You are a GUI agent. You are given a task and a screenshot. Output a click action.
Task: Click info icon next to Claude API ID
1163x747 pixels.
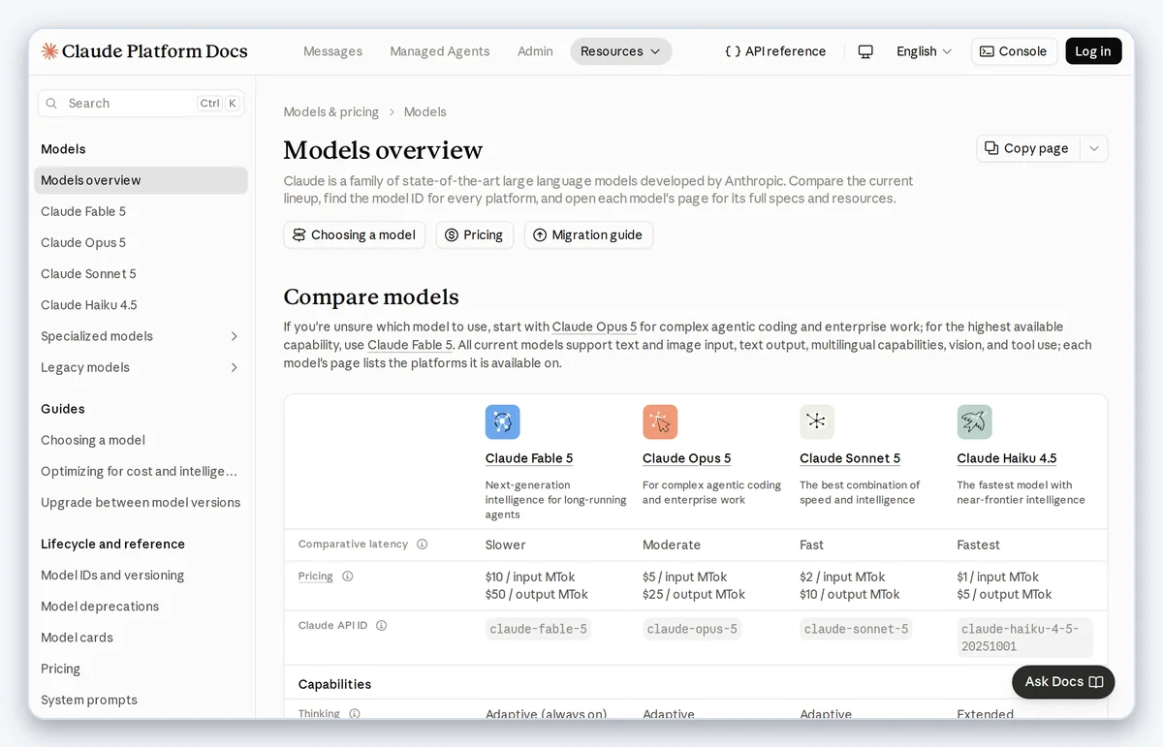click(381, 626)
